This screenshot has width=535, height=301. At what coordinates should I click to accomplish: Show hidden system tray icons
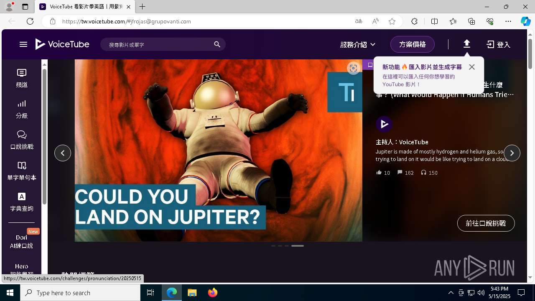tap(451, 293)
